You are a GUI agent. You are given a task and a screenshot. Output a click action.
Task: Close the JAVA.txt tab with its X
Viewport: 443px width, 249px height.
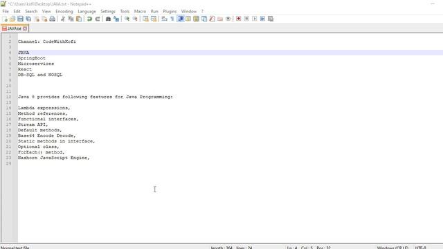point(25,29)
